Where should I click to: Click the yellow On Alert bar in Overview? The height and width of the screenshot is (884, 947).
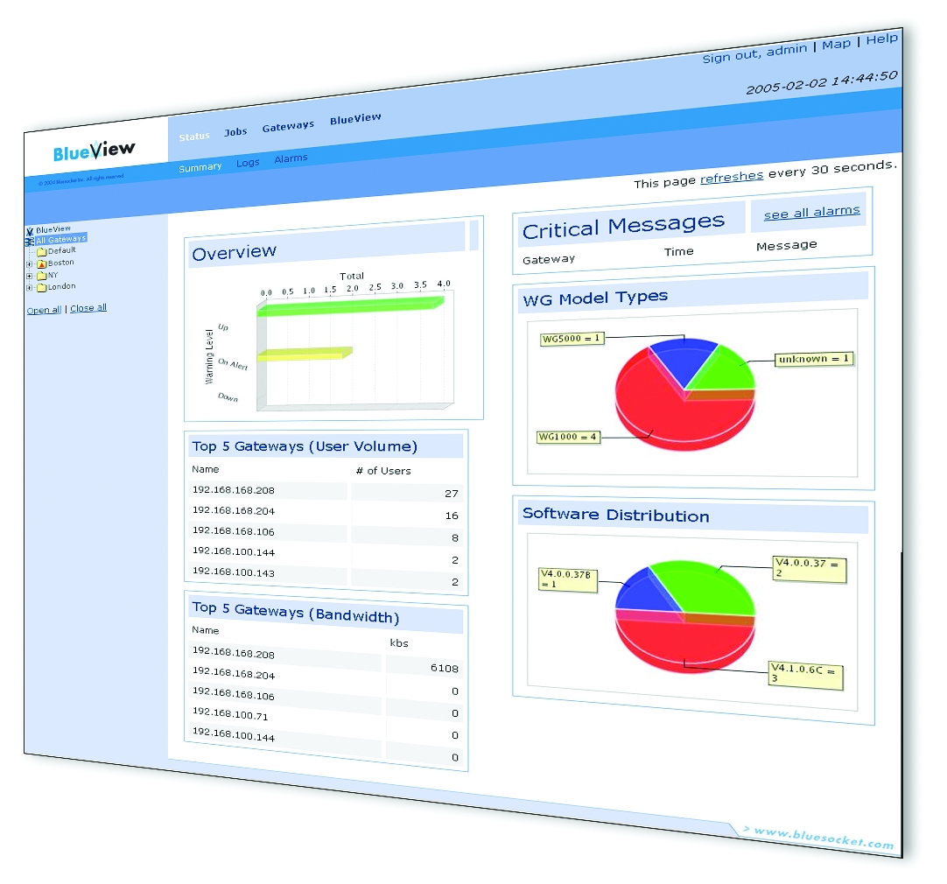click(x=305, y=354)
